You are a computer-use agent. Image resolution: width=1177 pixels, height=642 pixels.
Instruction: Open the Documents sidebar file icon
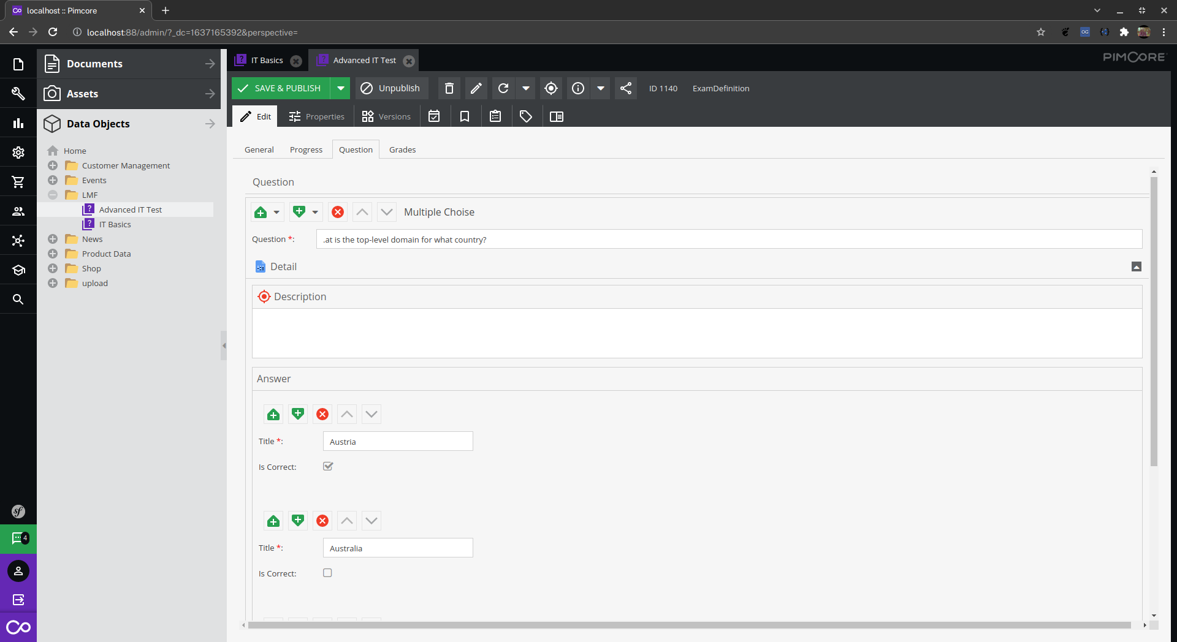point(18,64)
